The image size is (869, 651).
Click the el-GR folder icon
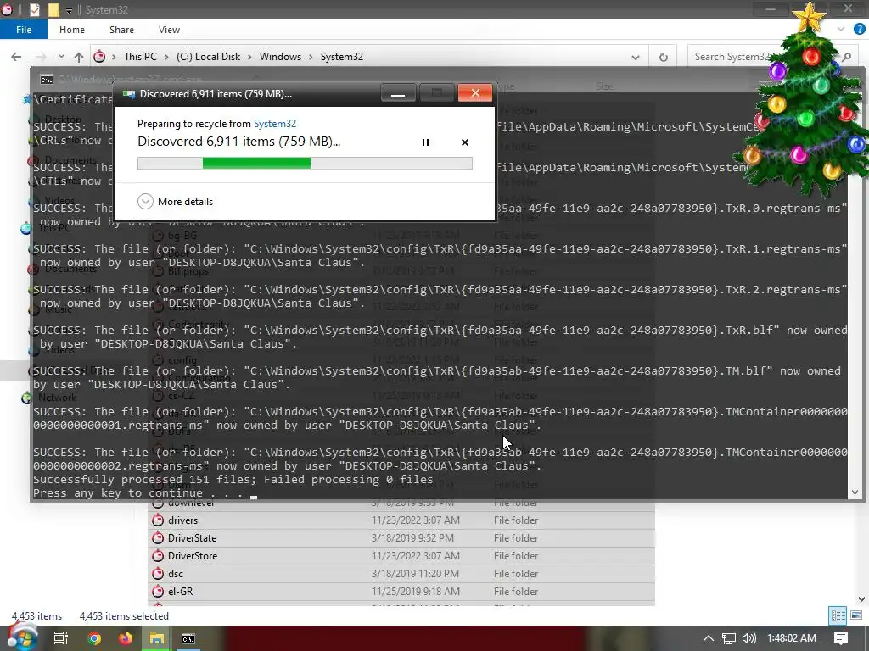click(158, 591)
